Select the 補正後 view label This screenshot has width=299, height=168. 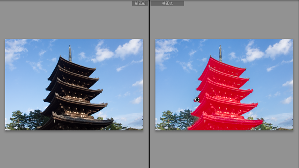(167, 3)
